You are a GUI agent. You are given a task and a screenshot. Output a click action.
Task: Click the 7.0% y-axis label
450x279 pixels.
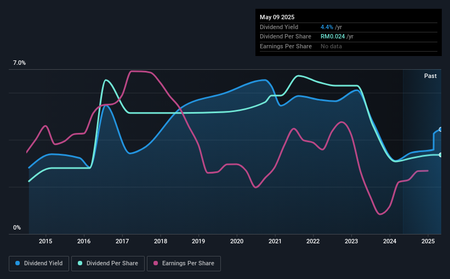click(19, 63)
